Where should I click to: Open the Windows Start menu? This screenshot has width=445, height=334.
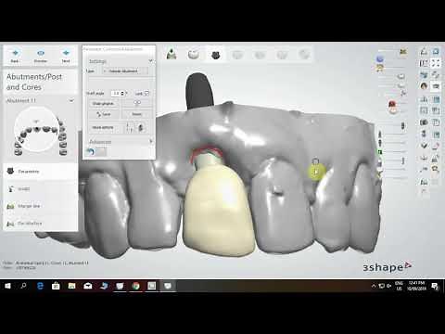(x=7, y=286)
